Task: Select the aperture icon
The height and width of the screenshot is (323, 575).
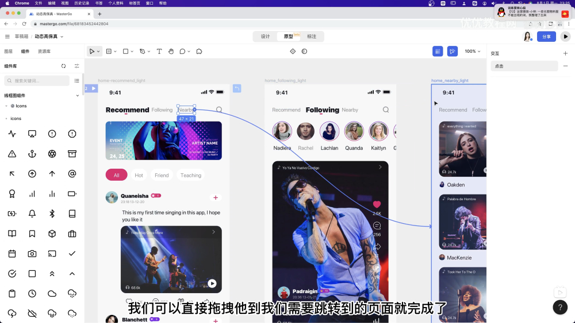Action: tap(52, 154)
